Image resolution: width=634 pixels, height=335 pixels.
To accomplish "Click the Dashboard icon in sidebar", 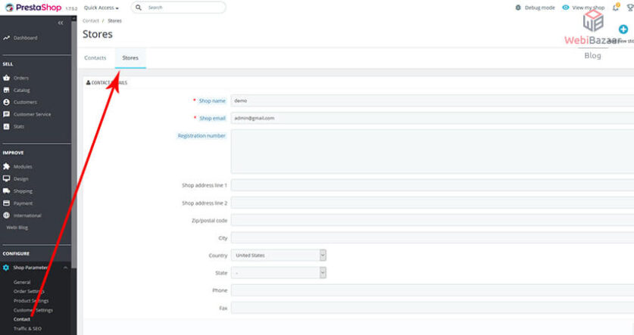I will (x=6, y=38).
